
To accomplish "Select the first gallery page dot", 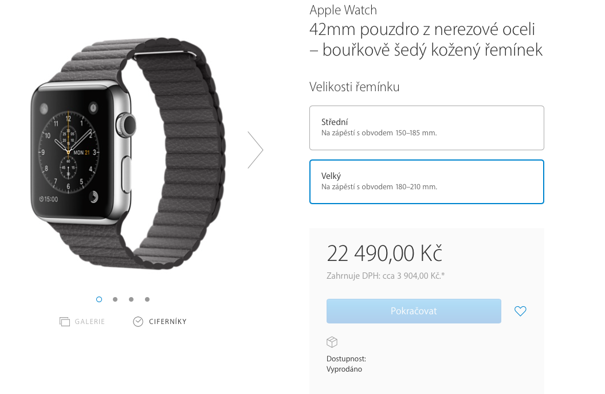I will (x=99, y=299).
